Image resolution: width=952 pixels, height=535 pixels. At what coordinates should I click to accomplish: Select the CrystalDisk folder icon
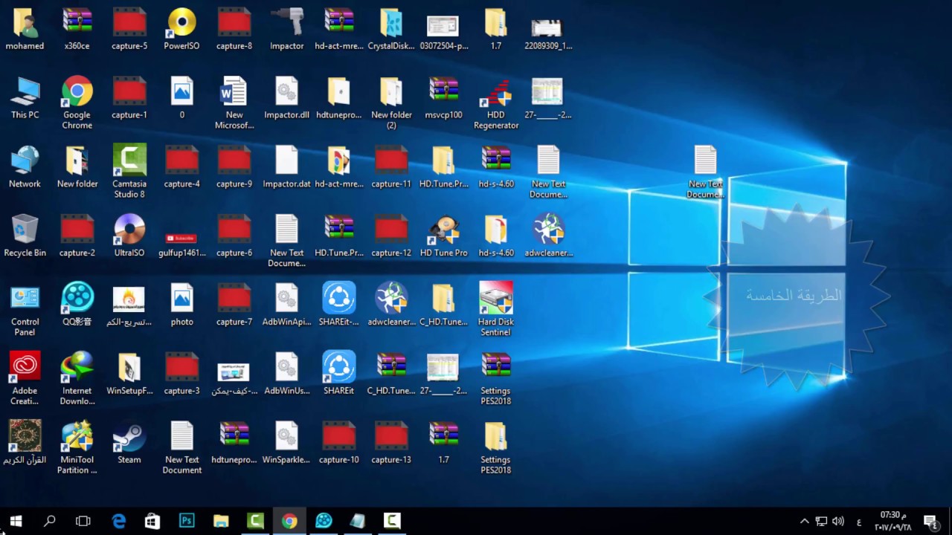391,29
